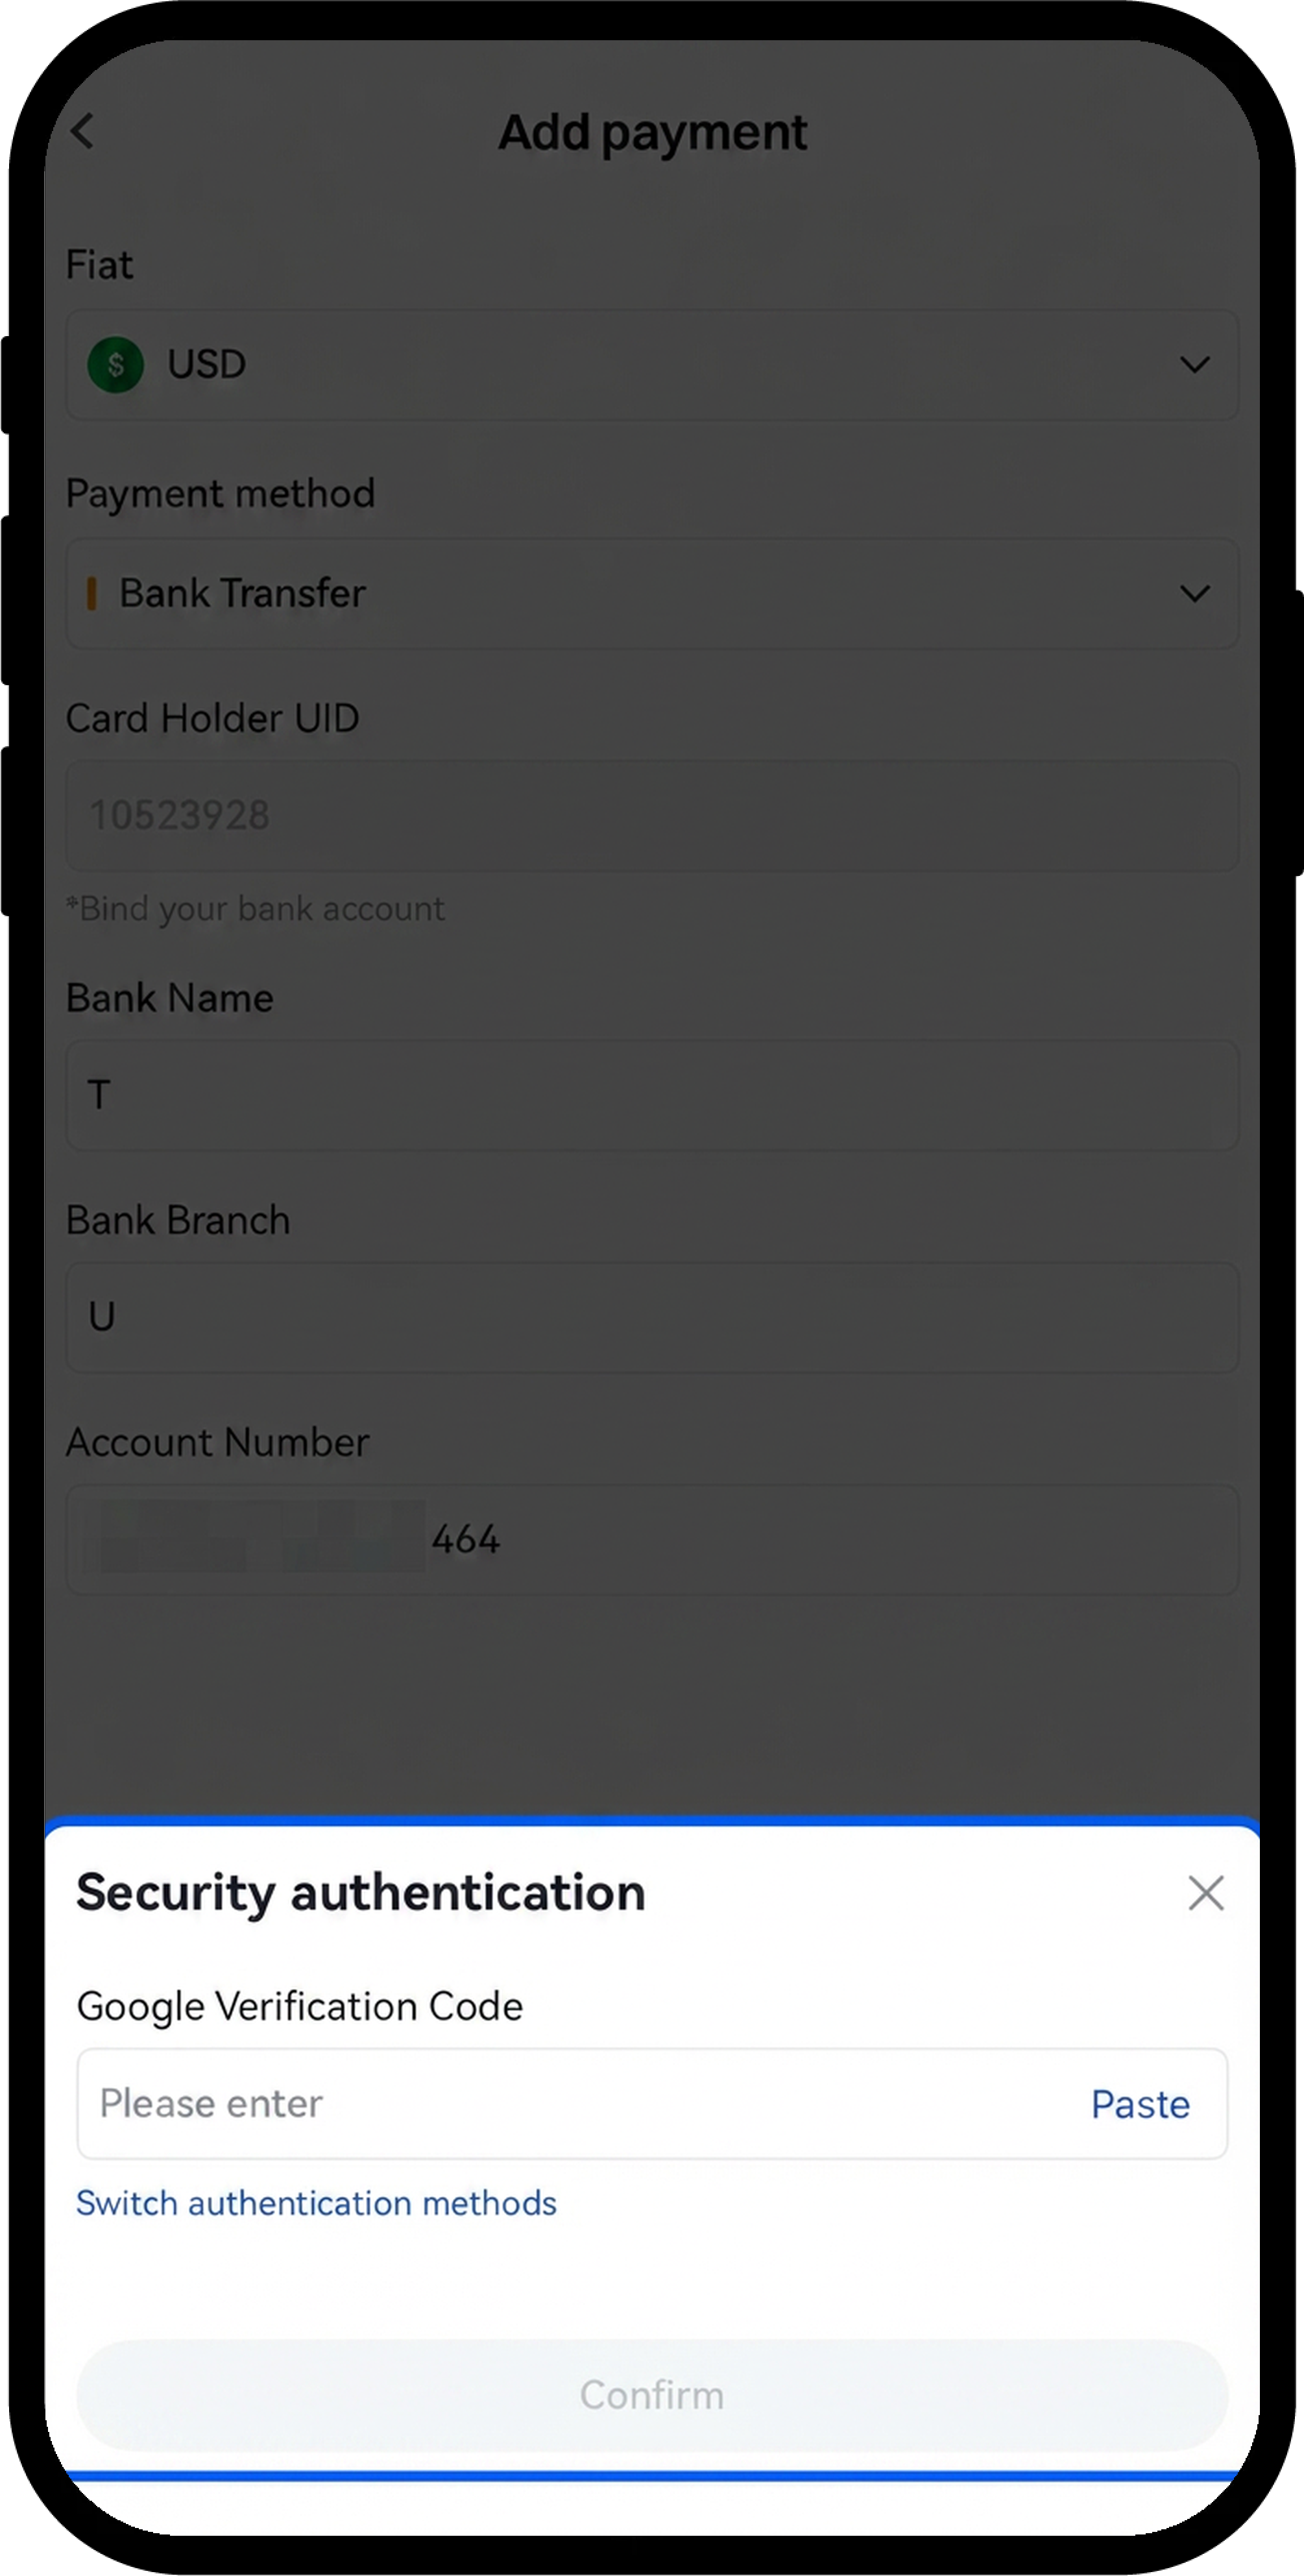The image size is (1304, 2576).
Task: Click the Security authentication heading
Action: [x=360, y=1892]
